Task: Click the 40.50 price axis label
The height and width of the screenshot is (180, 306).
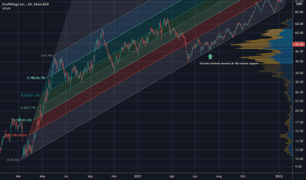Action: tap(299, 61)
